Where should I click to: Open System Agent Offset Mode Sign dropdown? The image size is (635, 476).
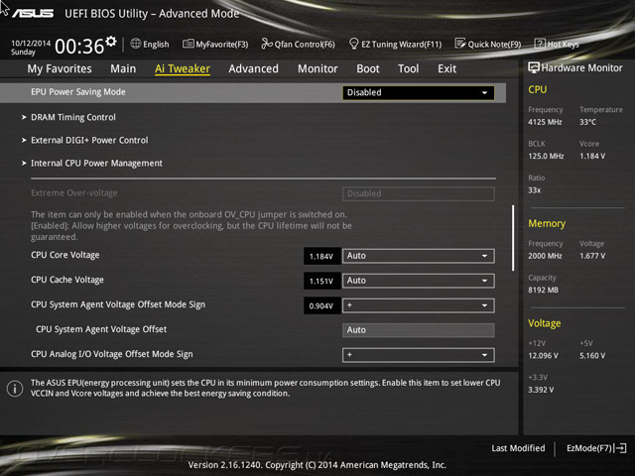(419, 305)
